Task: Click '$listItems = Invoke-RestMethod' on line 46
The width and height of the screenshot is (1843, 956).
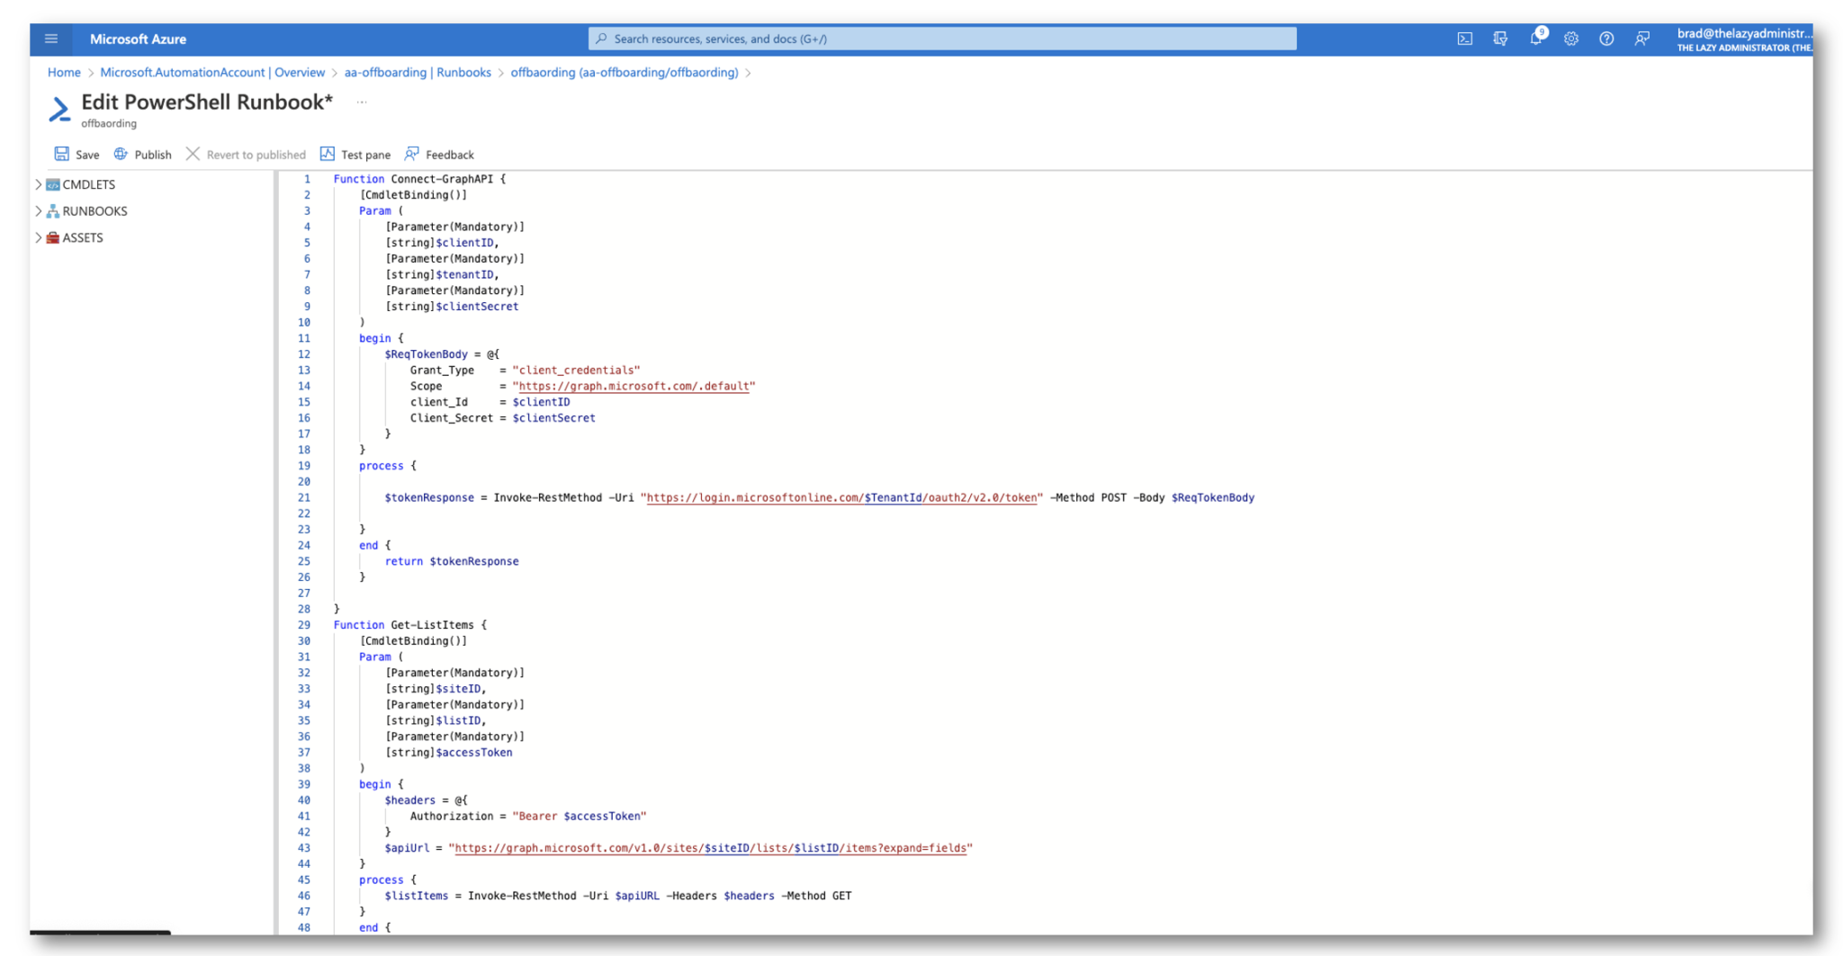Action: (493, 896)
